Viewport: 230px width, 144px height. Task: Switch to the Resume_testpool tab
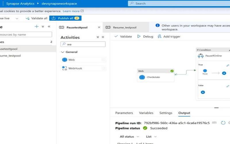[x=124, y=27]
